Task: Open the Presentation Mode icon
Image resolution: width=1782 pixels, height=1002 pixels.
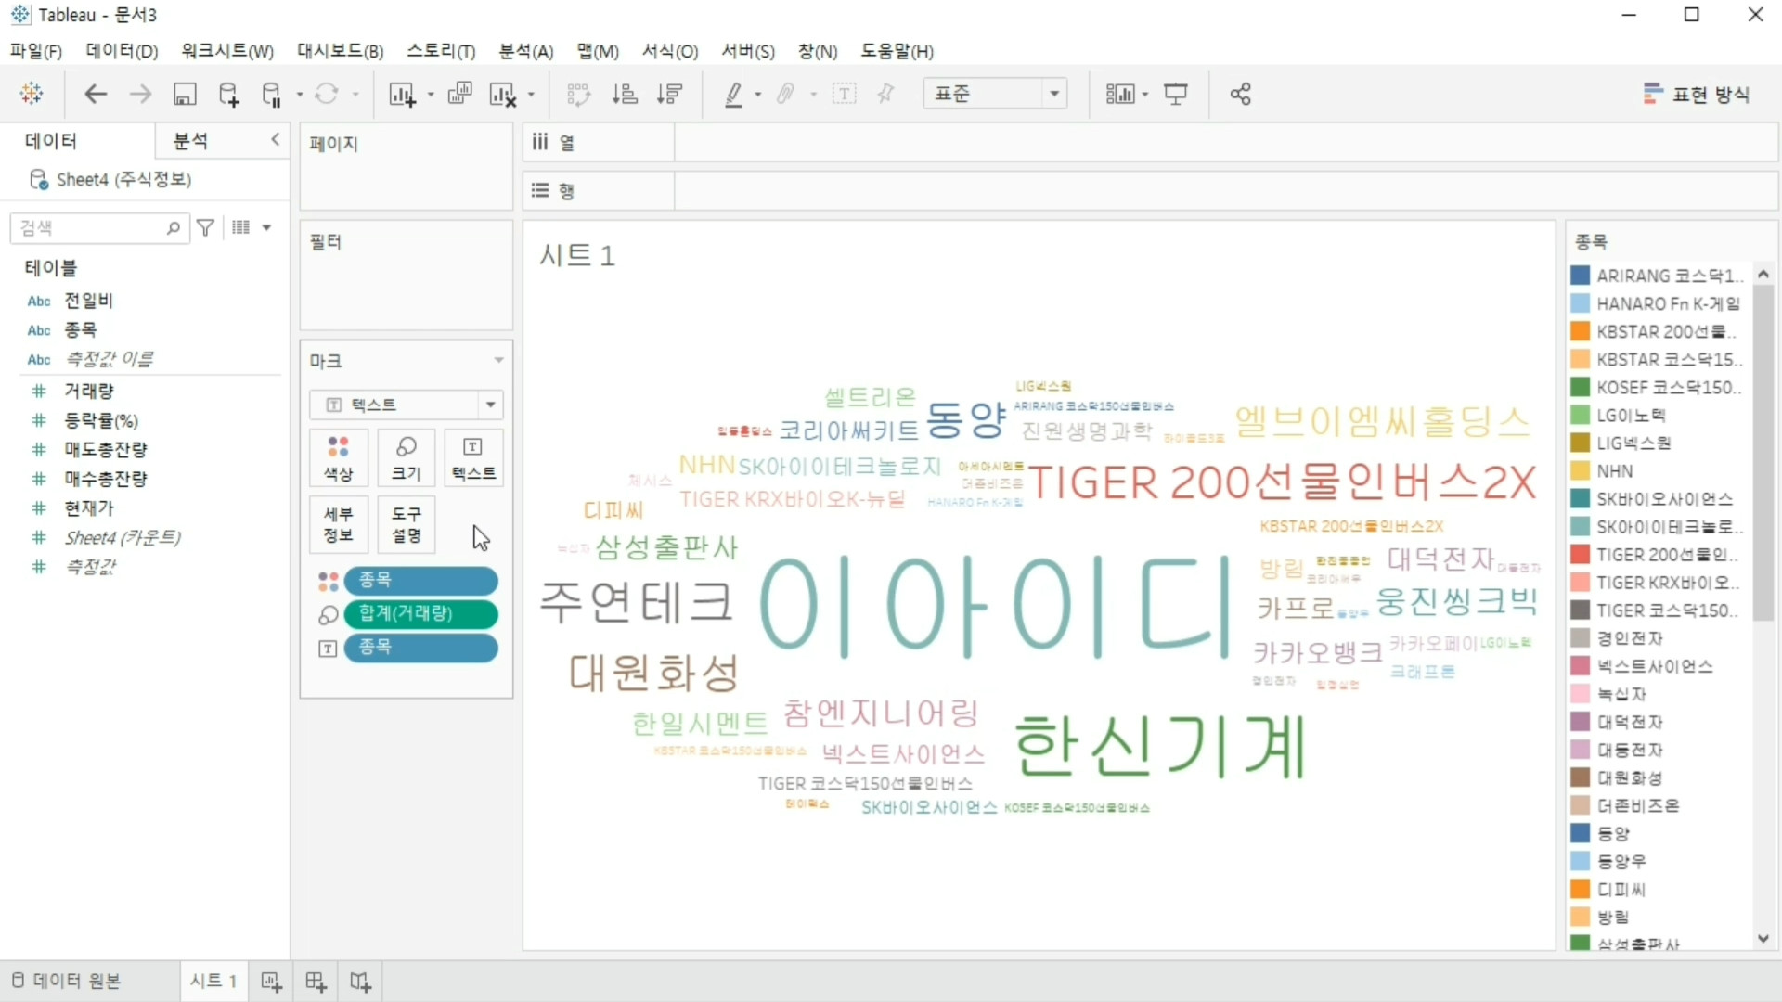Action: [x=1176, y=94]
